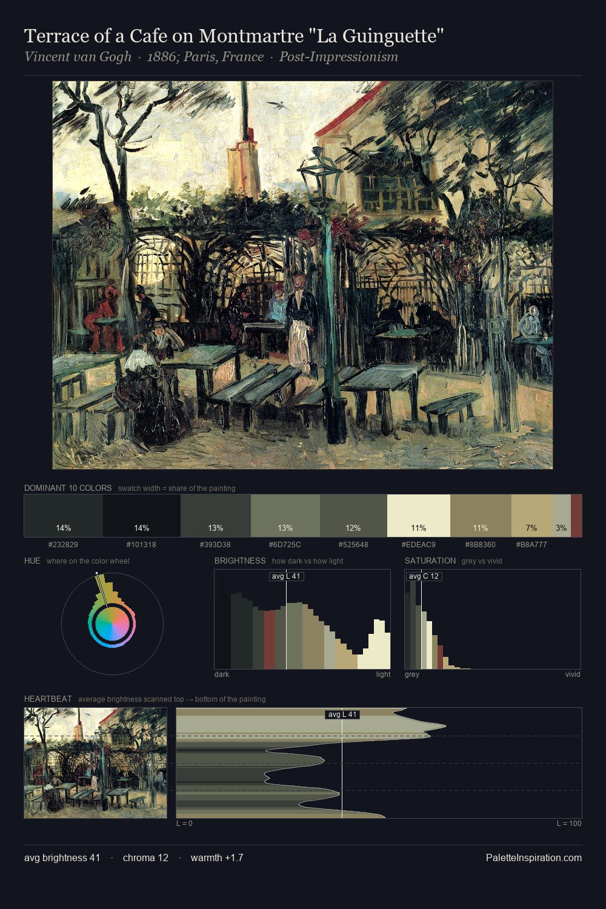Pick the #232829 dark swatch
The width and height of the screenshot is (606, 909).
[x=63, y=516]
